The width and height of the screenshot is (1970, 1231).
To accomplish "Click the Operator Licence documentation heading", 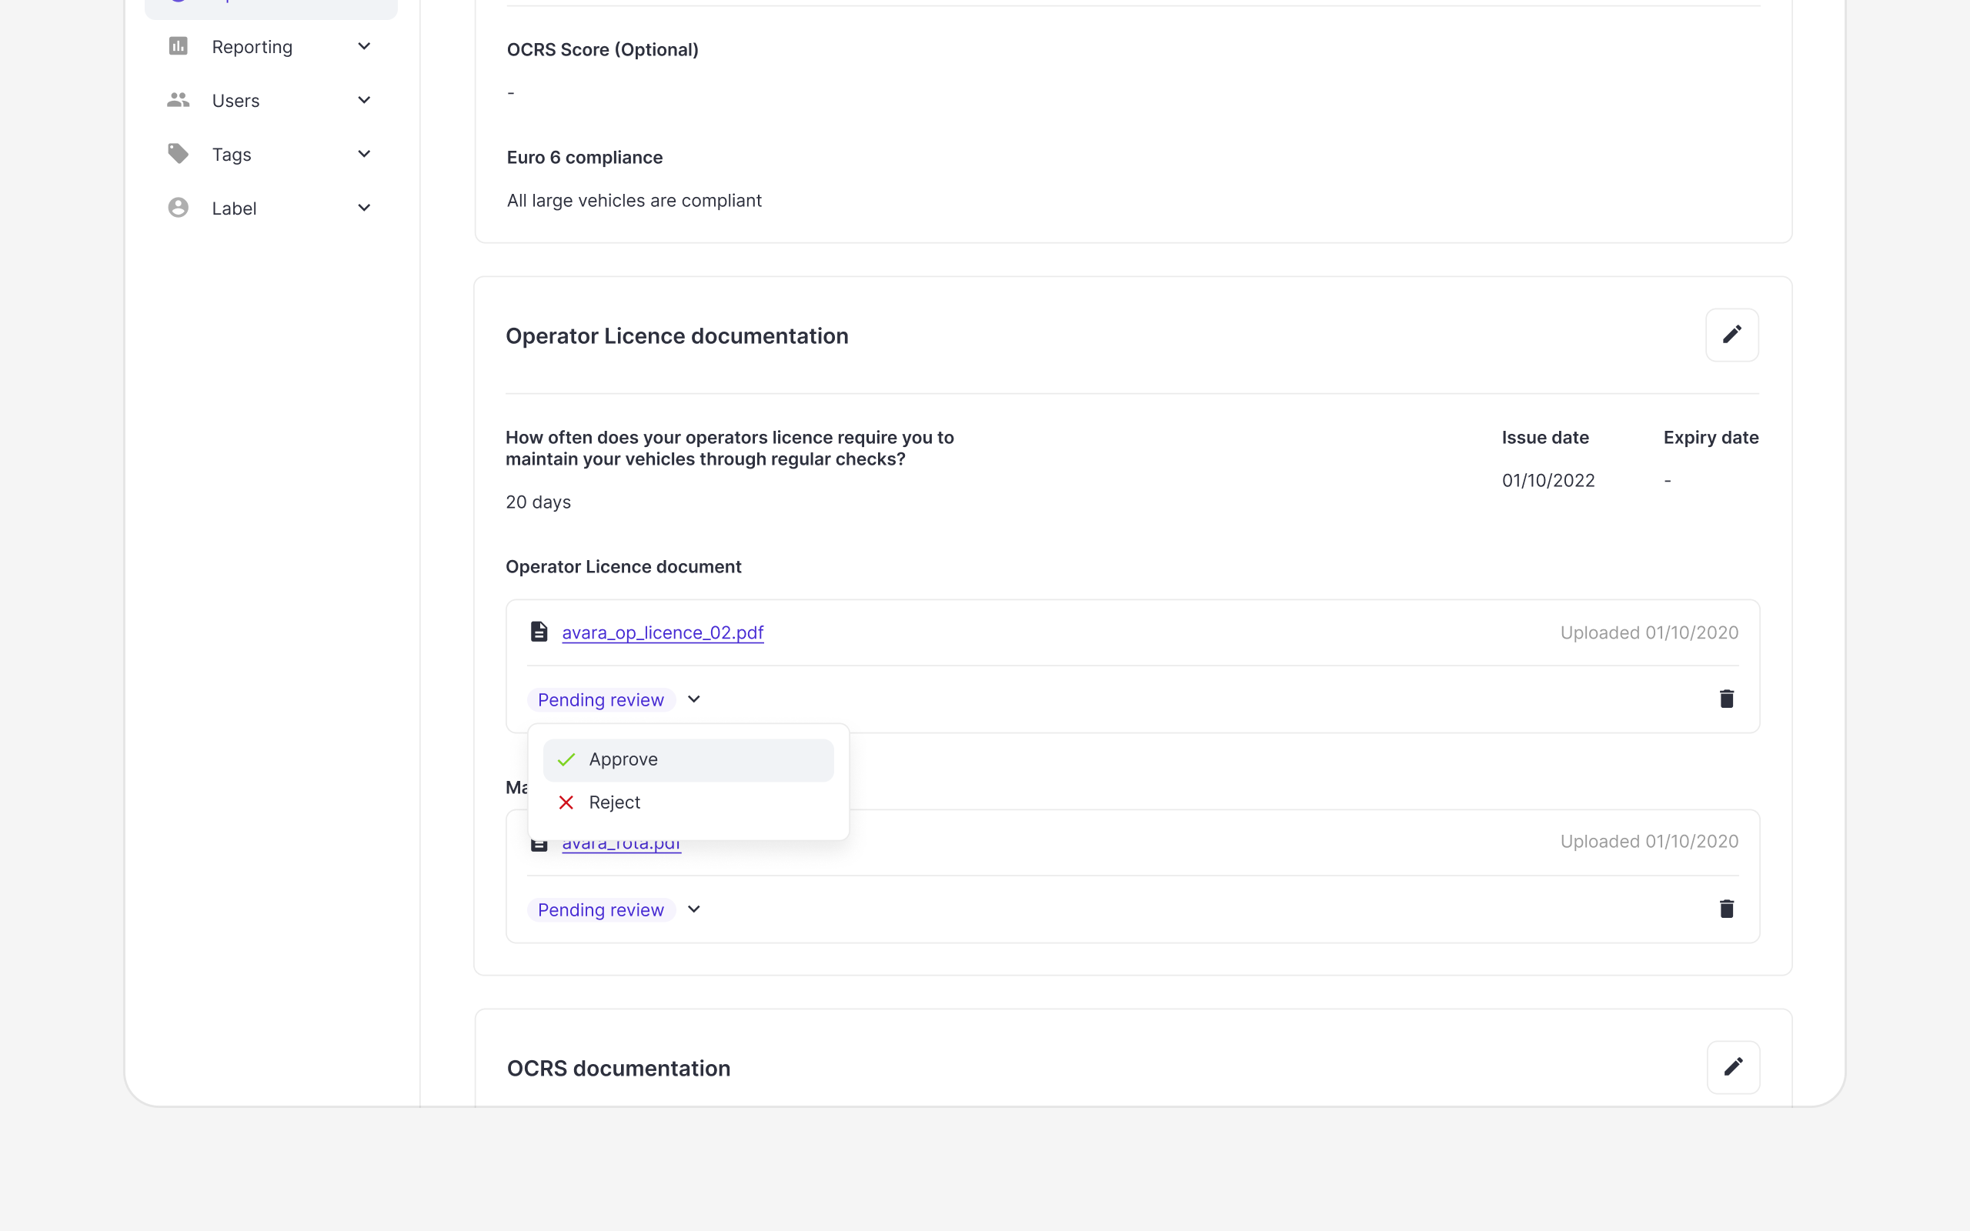I will pyautogui.click(x=676, y=335).
